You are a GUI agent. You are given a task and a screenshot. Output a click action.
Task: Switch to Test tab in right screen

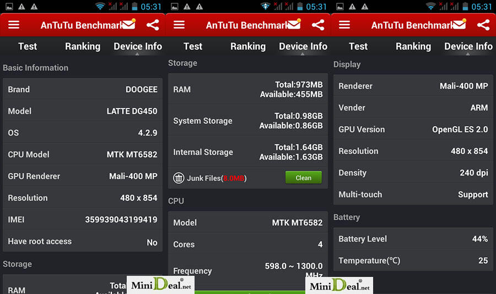[358, 46]
